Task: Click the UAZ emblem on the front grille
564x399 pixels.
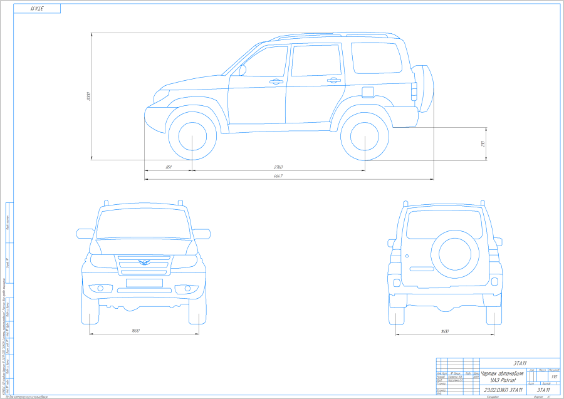Action: tap(144, 261)
